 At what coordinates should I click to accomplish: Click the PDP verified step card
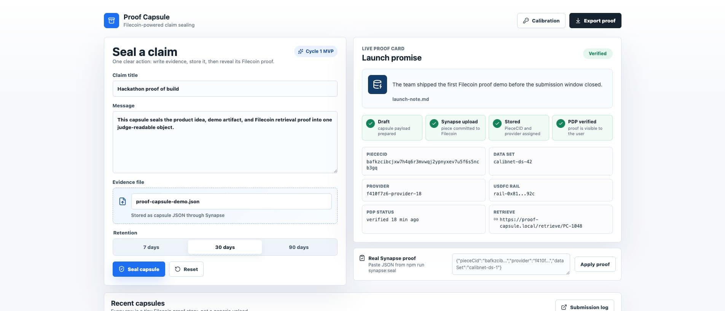tap(582, 128)
